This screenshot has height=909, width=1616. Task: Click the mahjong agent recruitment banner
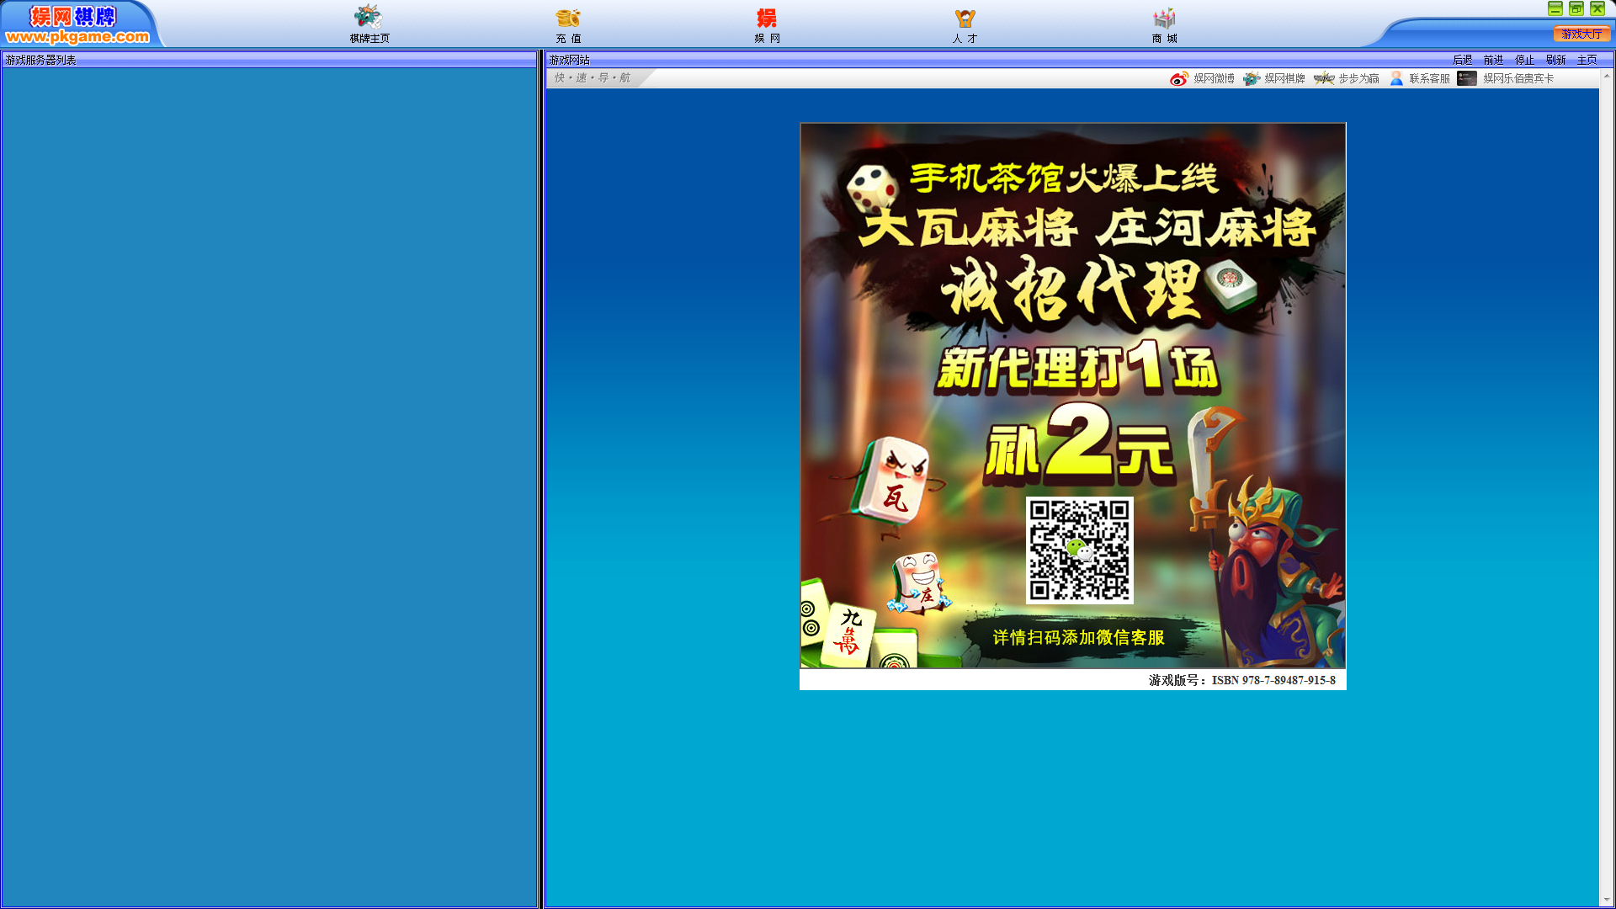coord(1072,396)
